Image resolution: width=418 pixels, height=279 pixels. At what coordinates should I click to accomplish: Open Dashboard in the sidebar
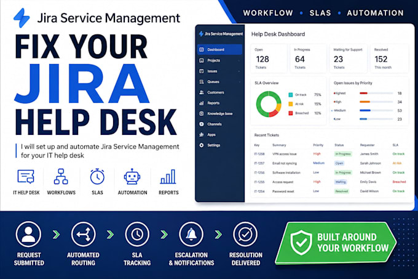click(x=219, y=50)
